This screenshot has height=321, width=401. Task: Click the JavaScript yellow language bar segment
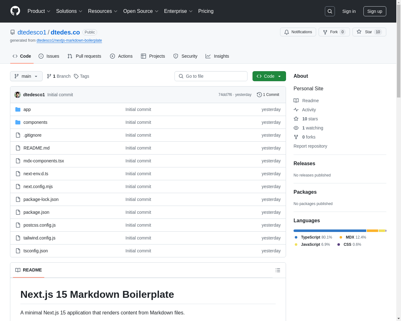pos(382,231)
